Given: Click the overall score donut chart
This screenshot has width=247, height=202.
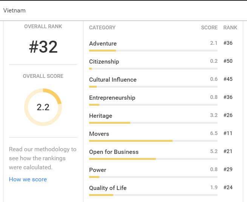Looking at the screenshot, I should (43, 107).
